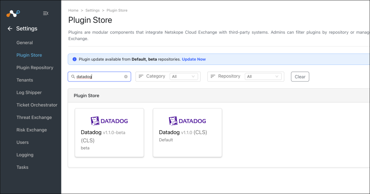
Task: Clear search text with the x icon
Action: coord(126,76)
